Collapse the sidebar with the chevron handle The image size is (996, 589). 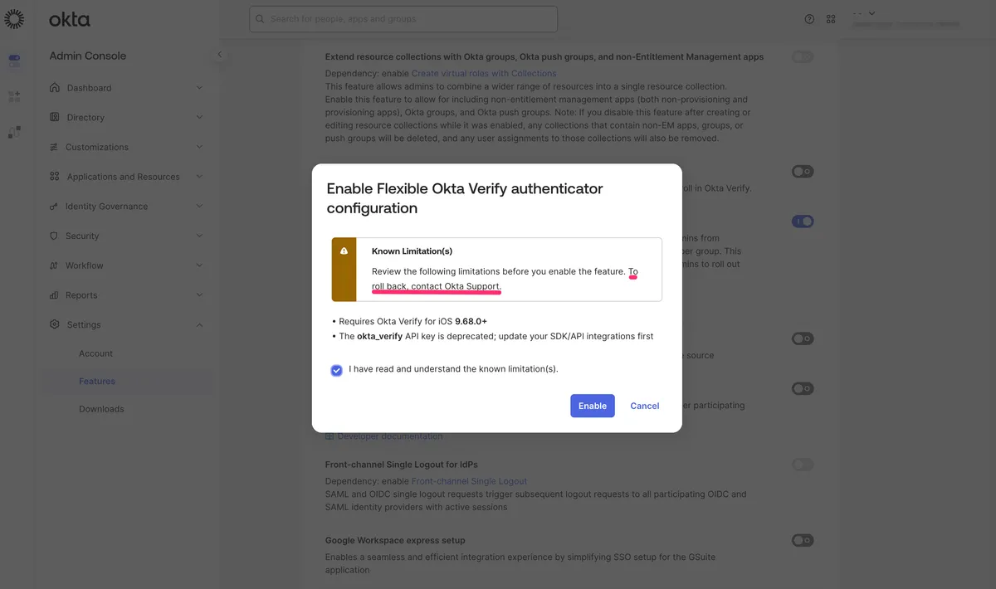(219, 55)
